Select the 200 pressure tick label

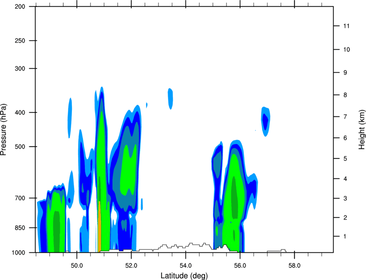coord(20,6)
